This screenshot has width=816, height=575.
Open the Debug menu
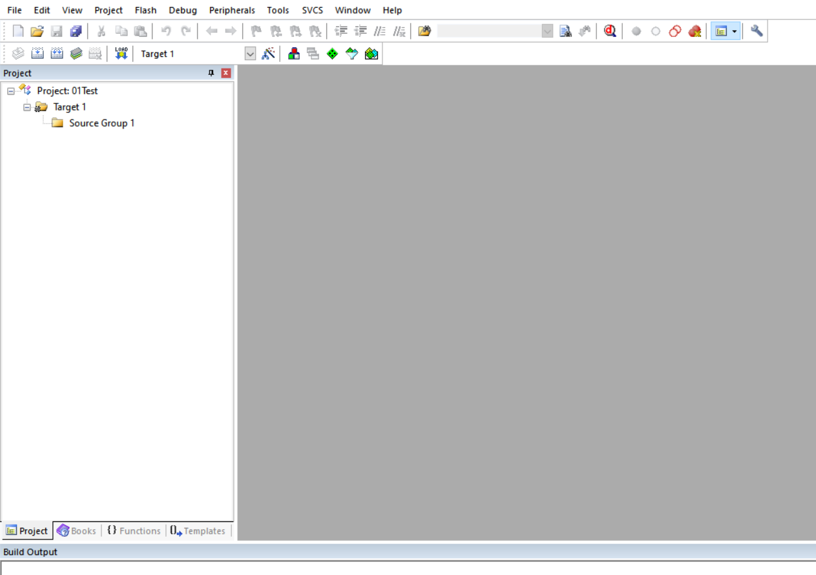[183, 10]
